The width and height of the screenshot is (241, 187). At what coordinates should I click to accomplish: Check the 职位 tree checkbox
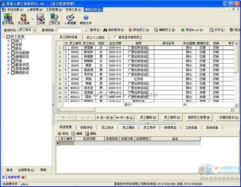coord(13,49)
